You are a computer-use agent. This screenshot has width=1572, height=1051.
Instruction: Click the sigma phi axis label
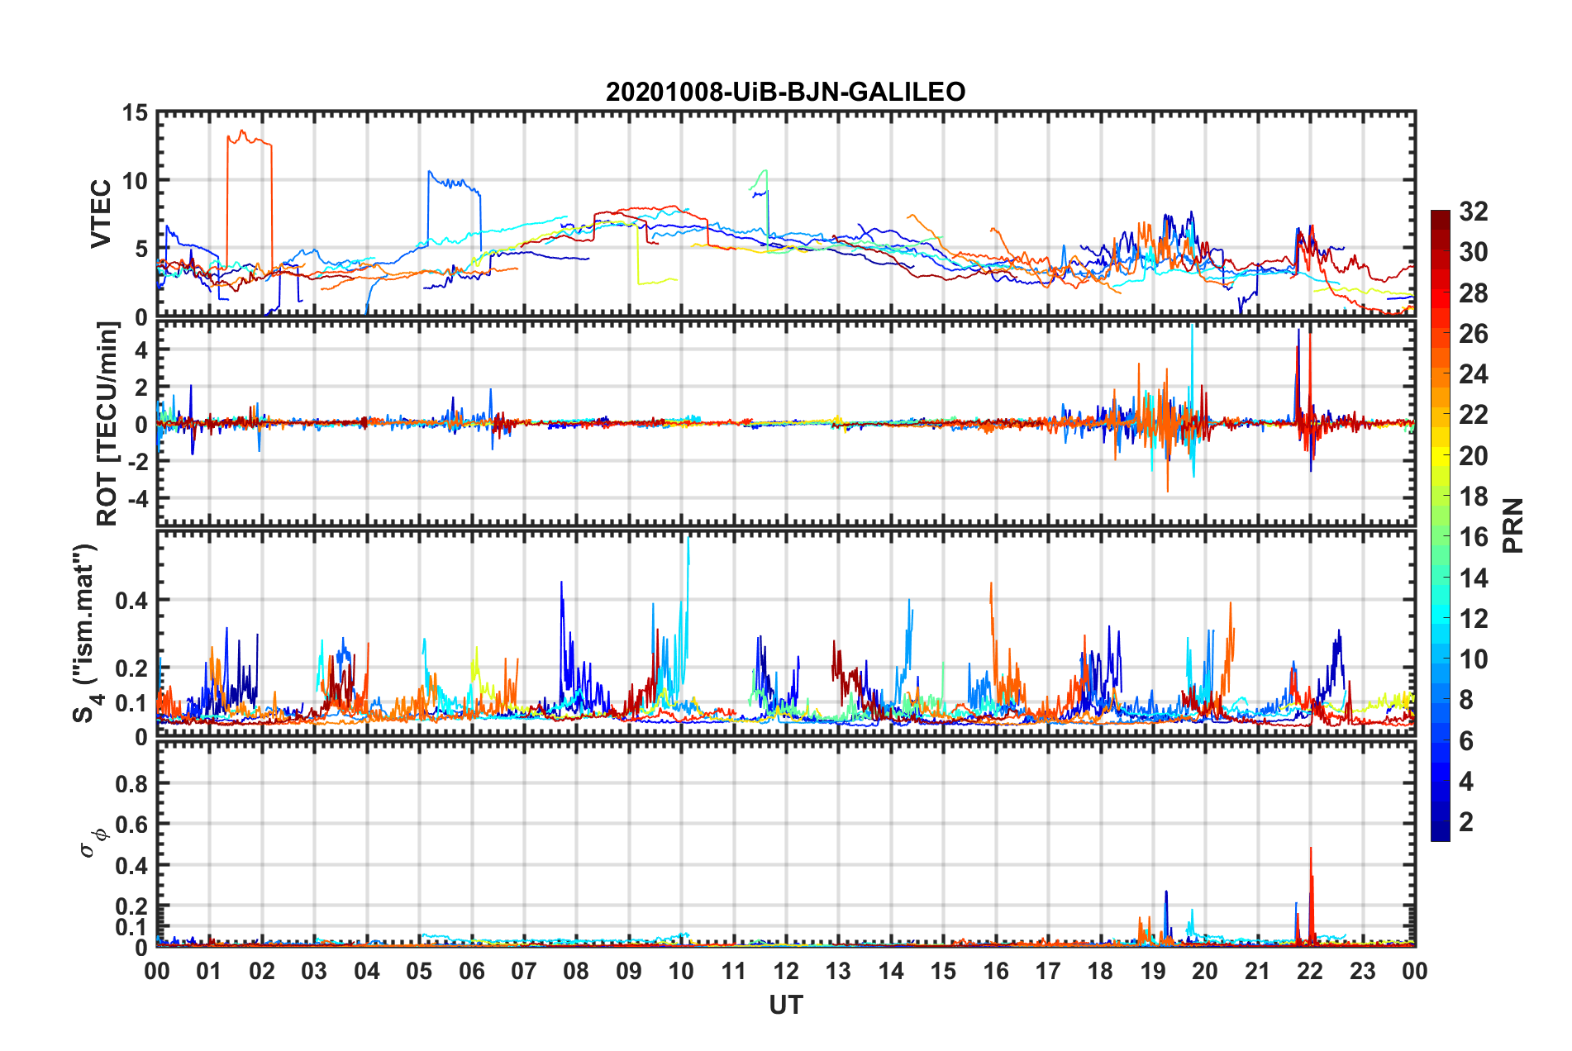(93, 842)
